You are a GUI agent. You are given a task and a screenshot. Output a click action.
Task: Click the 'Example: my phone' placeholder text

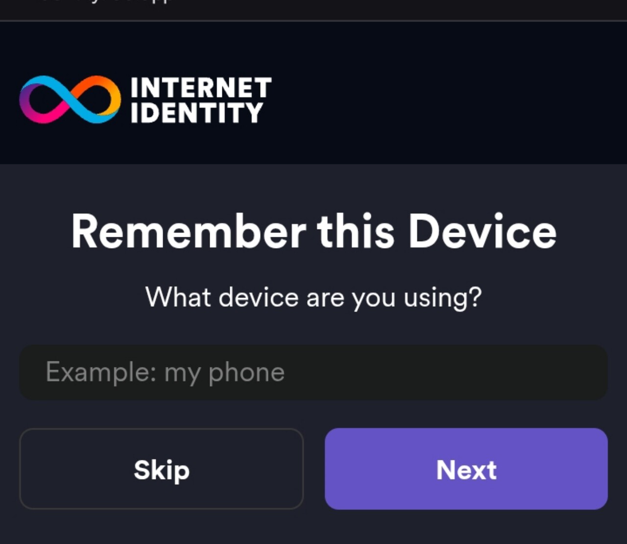point(165,372)
